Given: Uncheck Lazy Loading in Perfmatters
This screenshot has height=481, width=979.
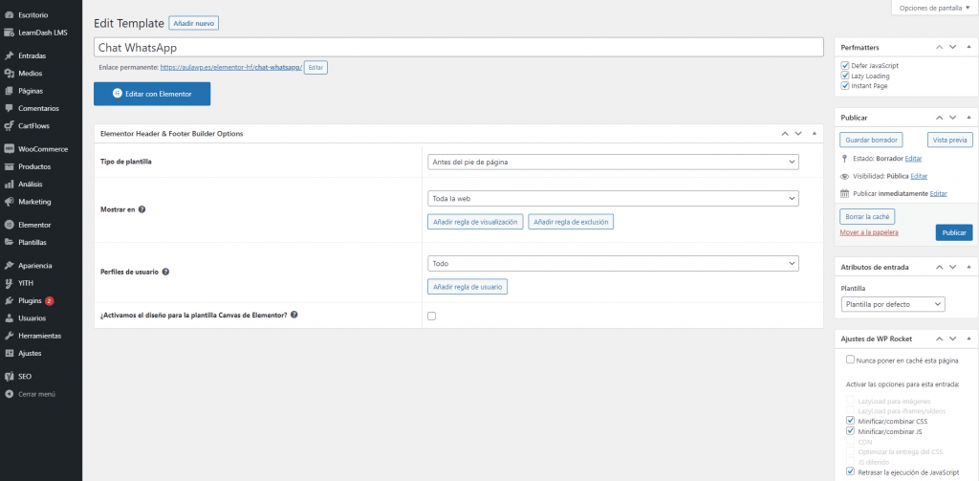Looking at the screenshot, I should point(845,76).
